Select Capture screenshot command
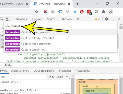The image size is (123, 94). pyautogui.click(x=60, y=50)
